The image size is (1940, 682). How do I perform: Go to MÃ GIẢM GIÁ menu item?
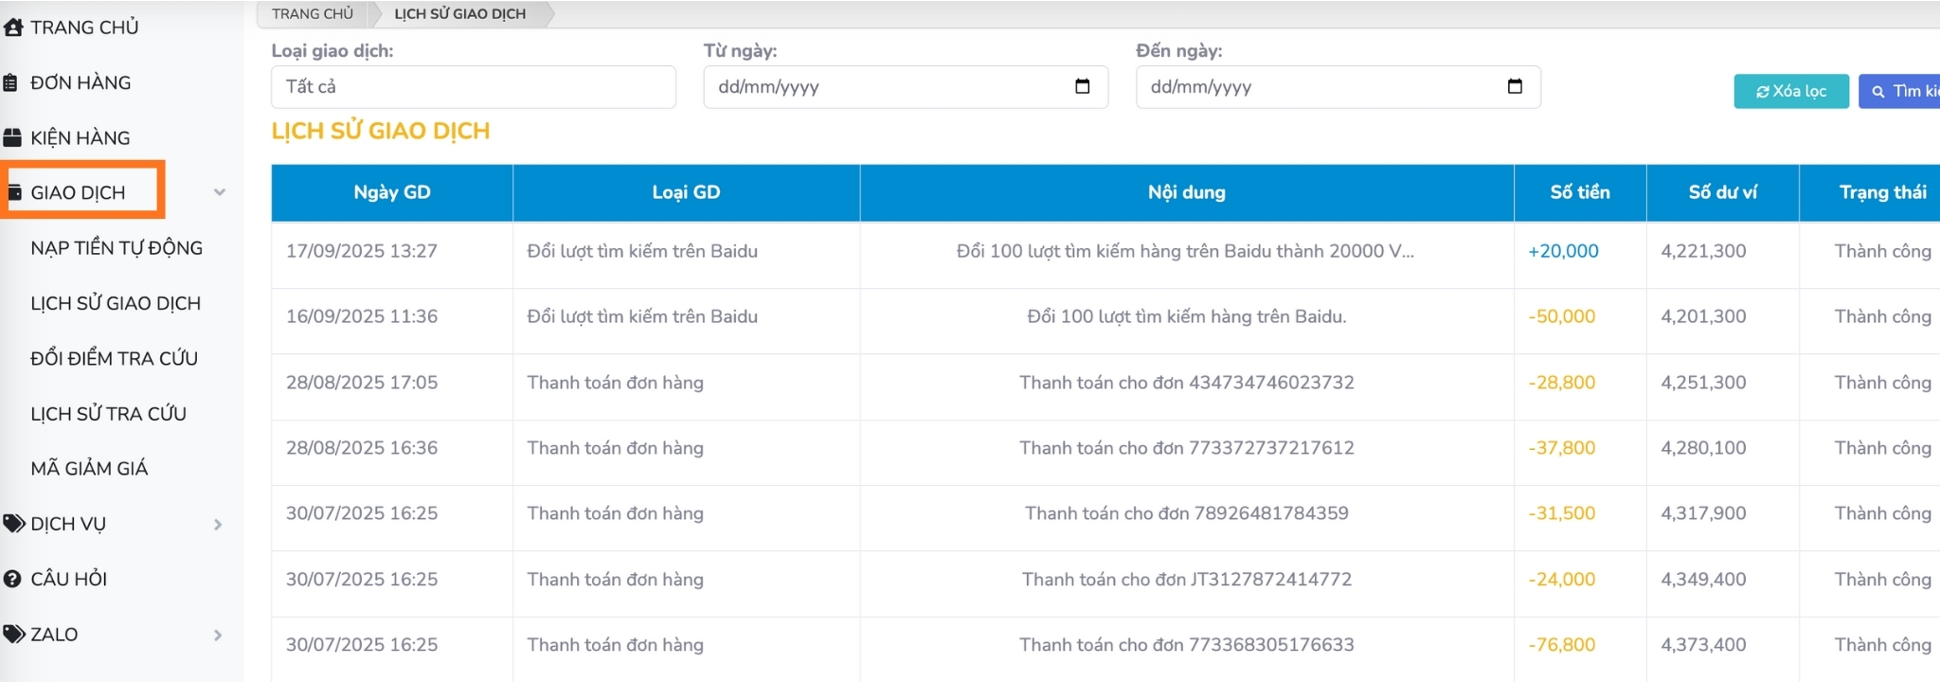[89, 469]
